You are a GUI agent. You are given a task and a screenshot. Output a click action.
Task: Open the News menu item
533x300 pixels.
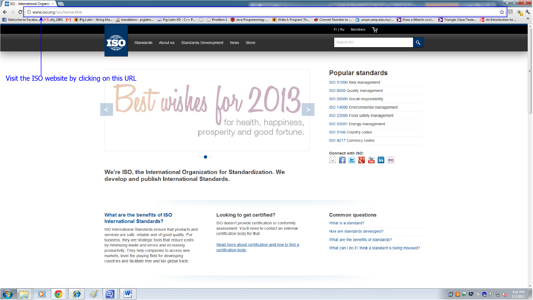(x=235, y=43)
